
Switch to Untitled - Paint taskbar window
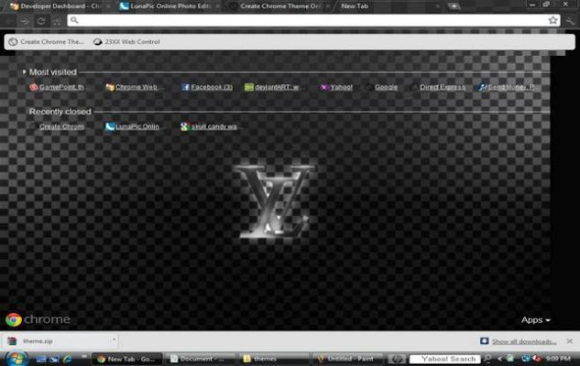pyautogui.click(x=347, y=359)
